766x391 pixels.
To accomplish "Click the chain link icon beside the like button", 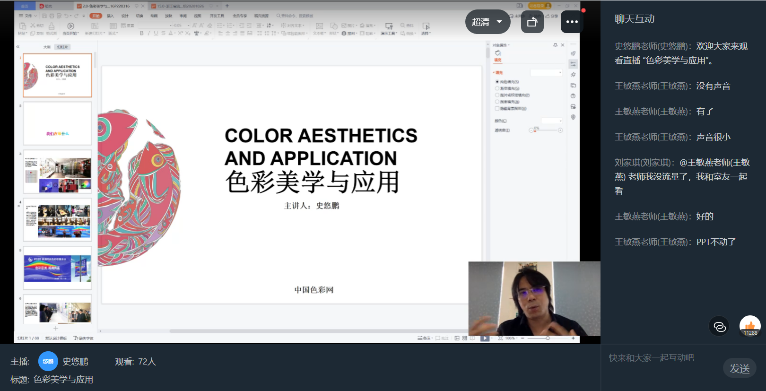I will pyautogui.click(x=719, y=327).
